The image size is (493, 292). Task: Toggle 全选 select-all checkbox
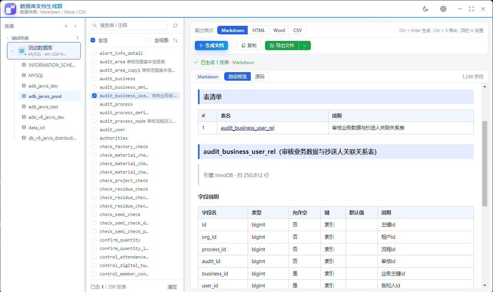coord(93,40)
